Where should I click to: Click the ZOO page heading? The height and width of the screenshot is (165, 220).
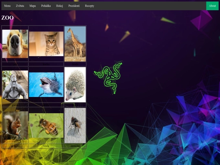(7, 18)
